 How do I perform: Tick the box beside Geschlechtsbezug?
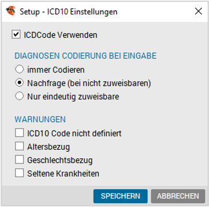coord(20,159)
